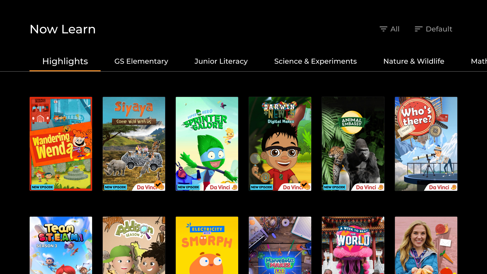Click the Da Vinci logo on Who's There
Screen dimensions: 487x274
[x=443, y=187]
